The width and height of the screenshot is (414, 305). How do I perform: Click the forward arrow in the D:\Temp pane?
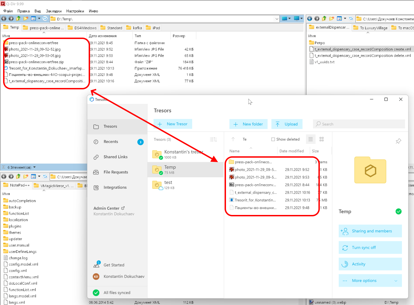point(11,19)
